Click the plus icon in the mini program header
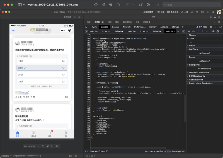223x158 pixels. pos(13,30)
